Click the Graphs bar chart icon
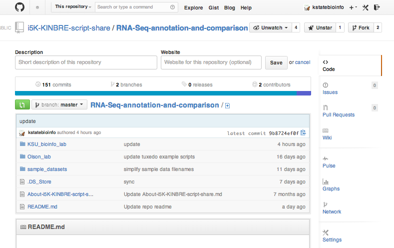This screenshot has width=394, height=248. coord(326,181)
